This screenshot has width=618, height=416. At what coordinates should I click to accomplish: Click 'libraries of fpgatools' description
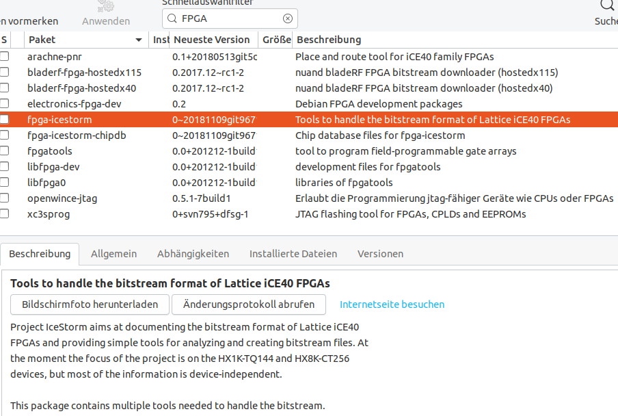click(344, 183)
